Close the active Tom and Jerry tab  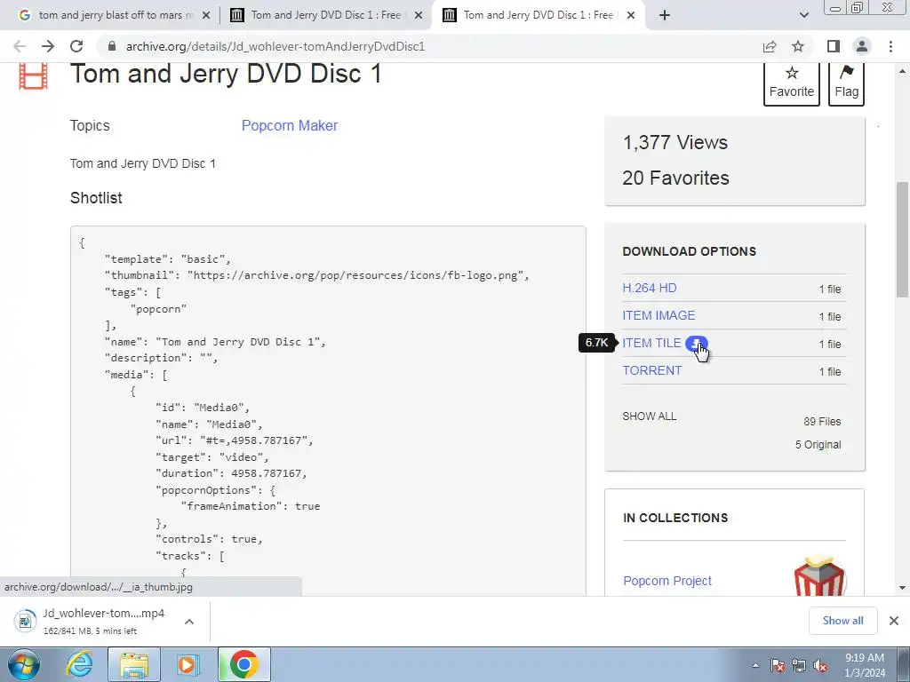click(x=632, y=15)
